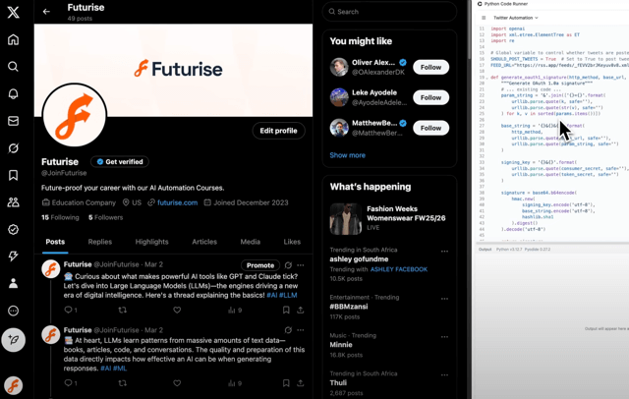Screen dimensions: 629x399
Task: Open Communities icon in the sidebar
Action: pyautogui.click(x=14, y=202)
